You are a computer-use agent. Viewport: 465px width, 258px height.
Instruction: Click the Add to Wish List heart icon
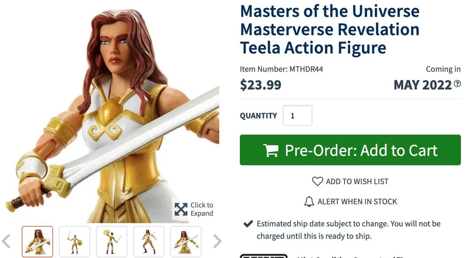point(318,181)
